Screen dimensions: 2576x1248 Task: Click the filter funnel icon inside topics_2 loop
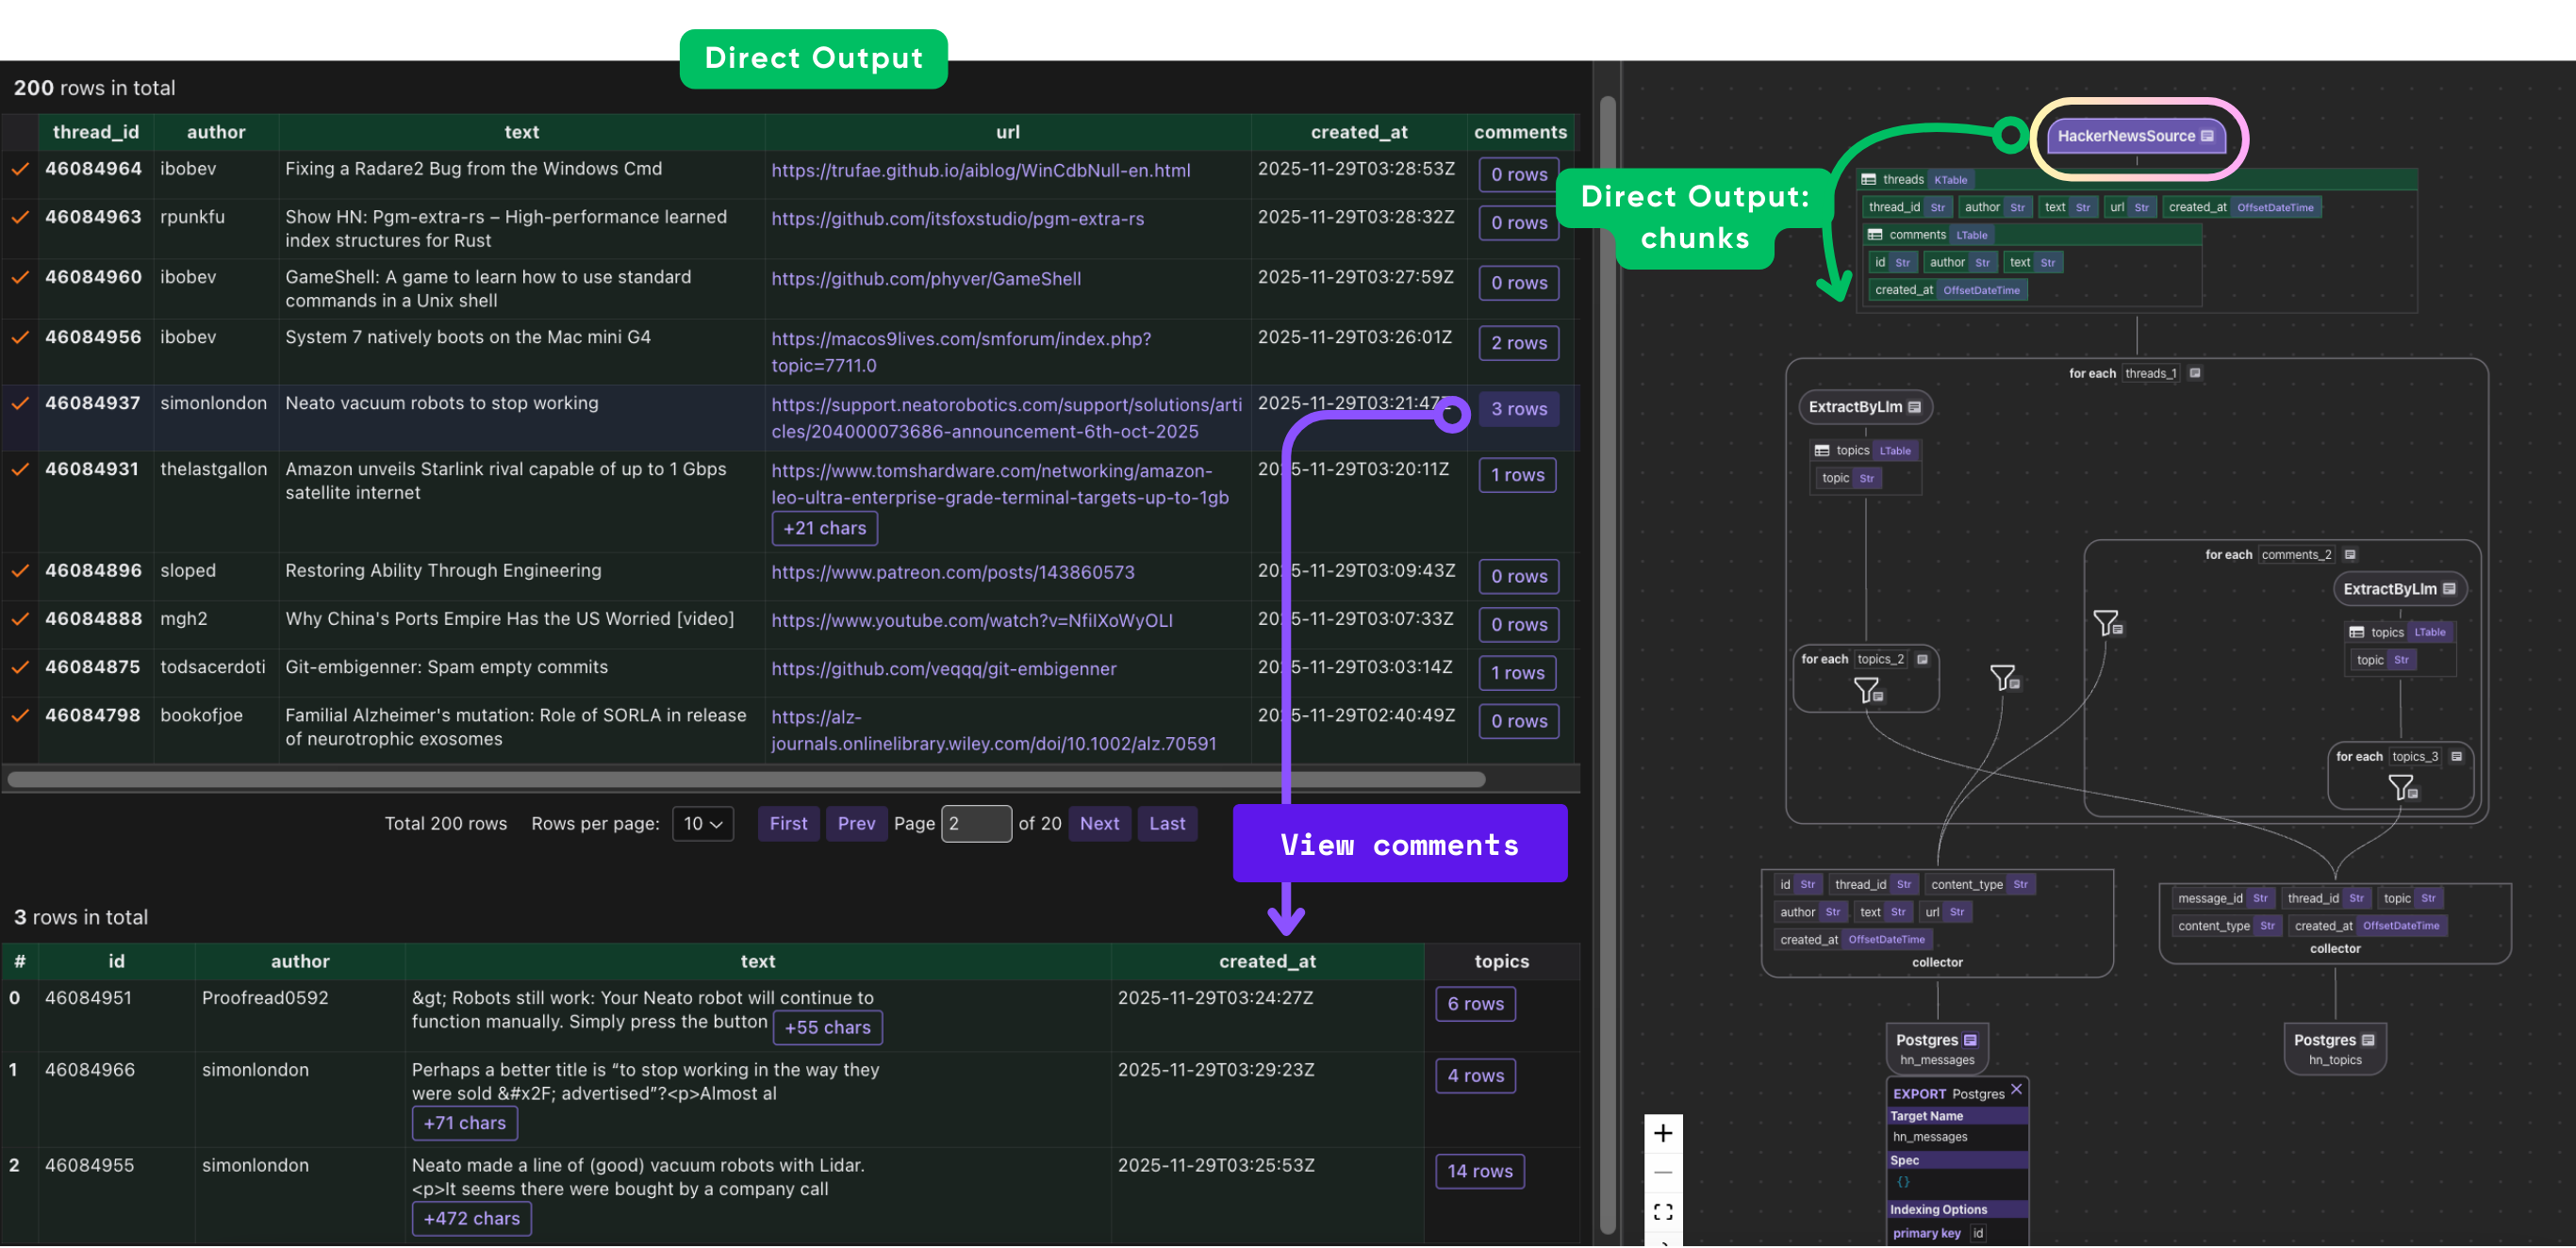point(1867,690)
